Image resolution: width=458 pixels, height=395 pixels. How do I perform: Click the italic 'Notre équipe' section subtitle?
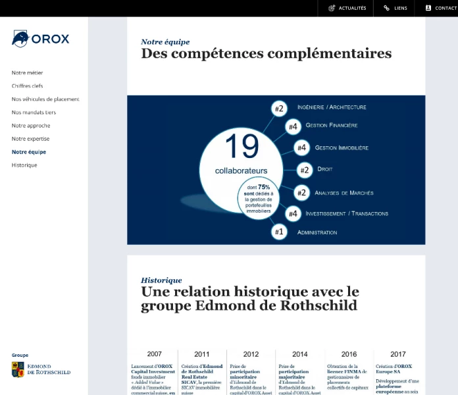pos(165,41)
